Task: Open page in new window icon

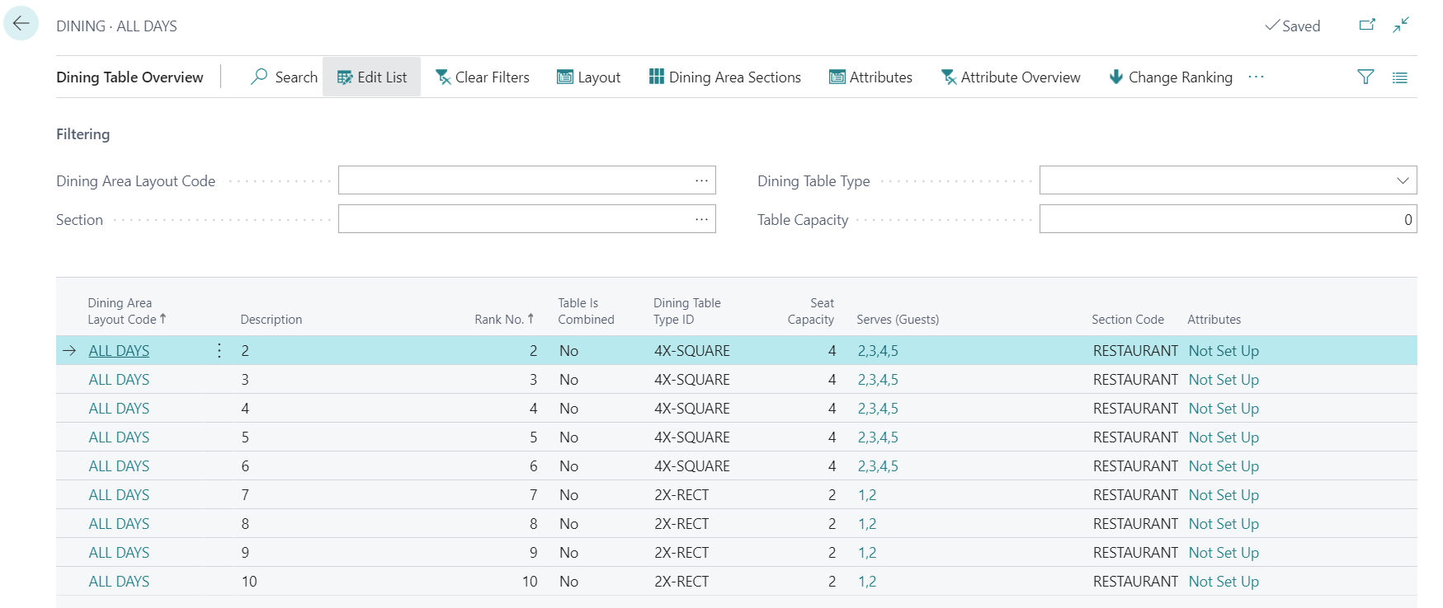Action: pyautogui.click(x=1367, y=25)
